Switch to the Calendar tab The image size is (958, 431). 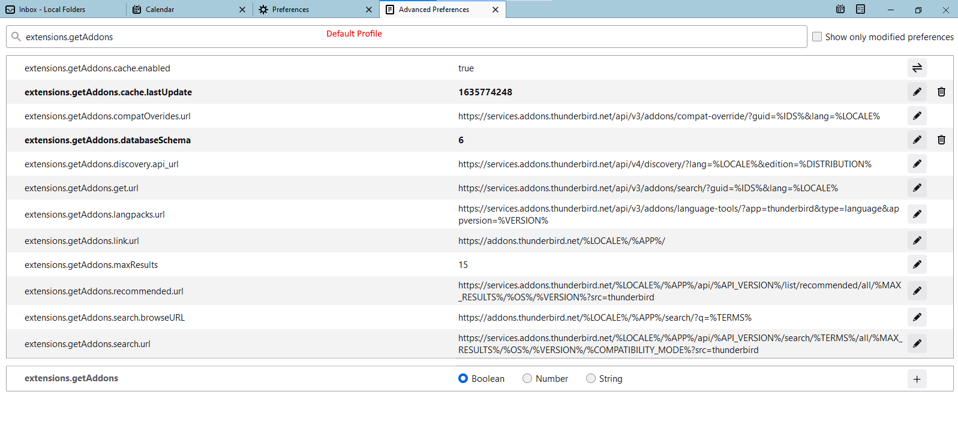180,10
